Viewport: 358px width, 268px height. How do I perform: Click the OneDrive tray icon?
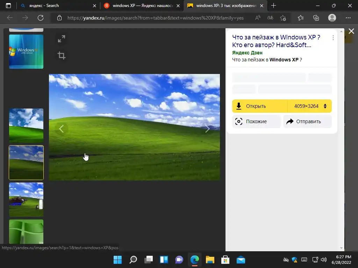coord(286,260)
